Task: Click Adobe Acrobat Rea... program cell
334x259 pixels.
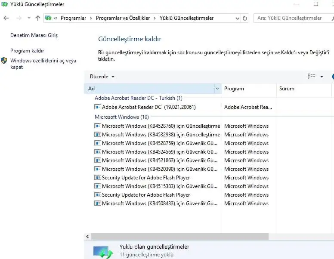Action: click(248, 107)
